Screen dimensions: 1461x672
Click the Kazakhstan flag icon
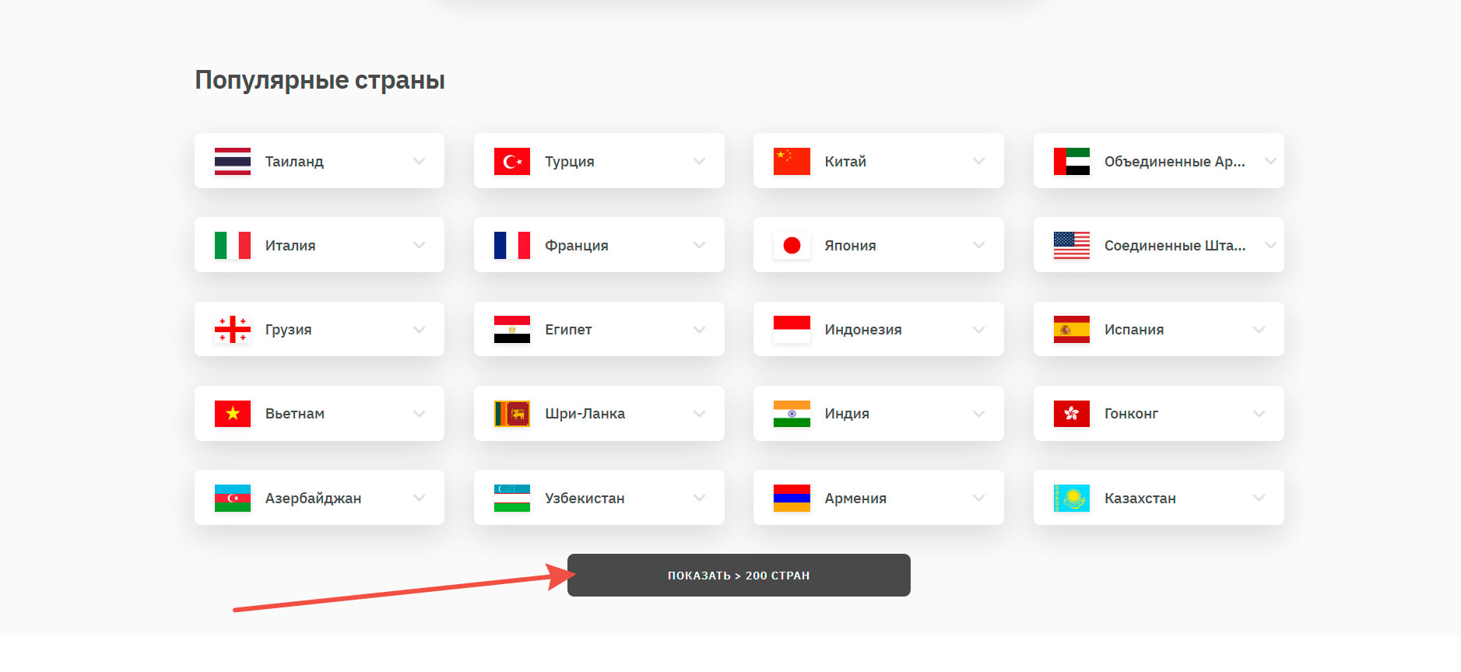tap(1072, 498)
